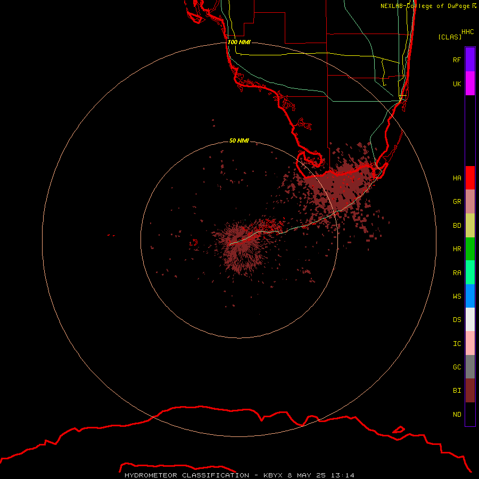The width and height of the screenshot is (479, 479).
Task: Click the BI brown legend swatch
Action: pos(470,391)
